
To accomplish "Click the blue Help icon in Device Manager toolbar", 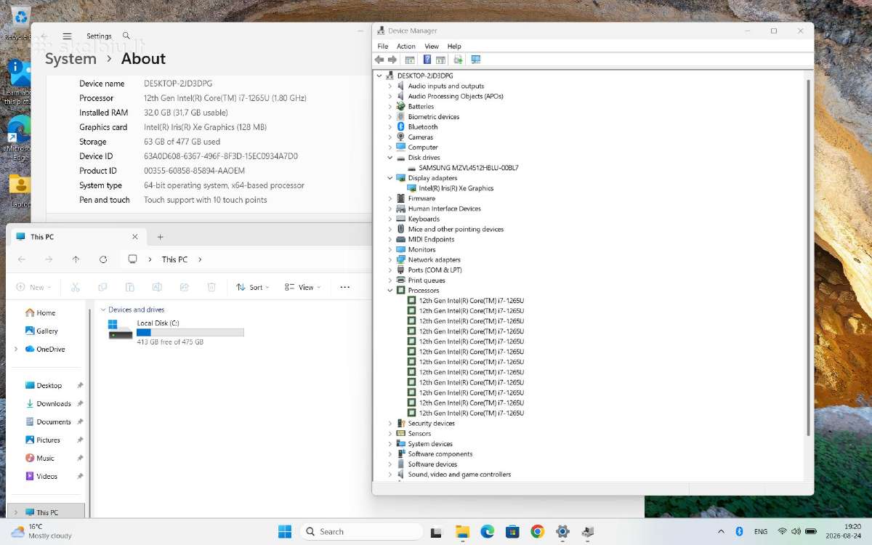I will [x=427, y=60].
